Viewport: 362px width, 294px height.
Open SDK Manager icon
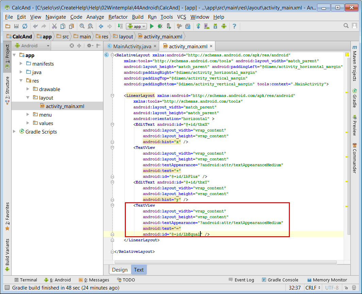215,26
